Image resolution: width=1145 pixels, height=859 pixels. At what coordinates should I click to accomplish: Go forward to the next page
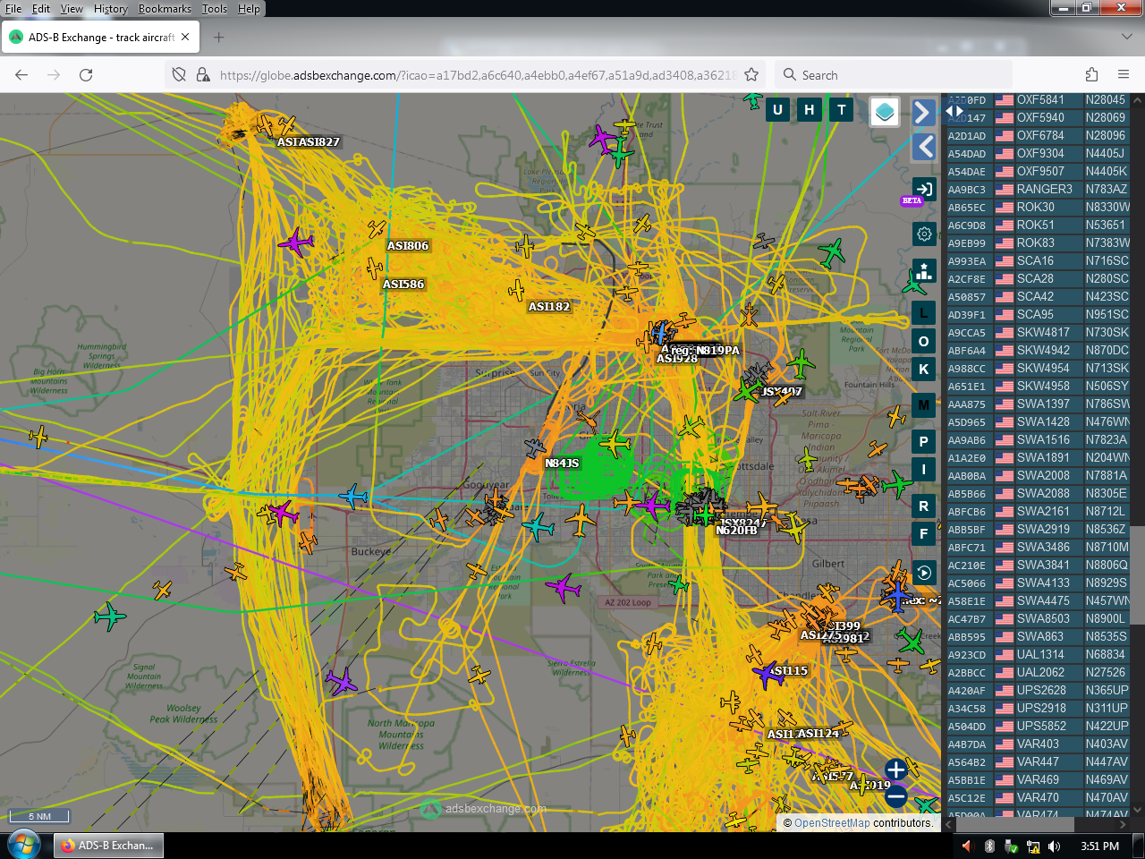pyautogui.click(x=54, y=75)
